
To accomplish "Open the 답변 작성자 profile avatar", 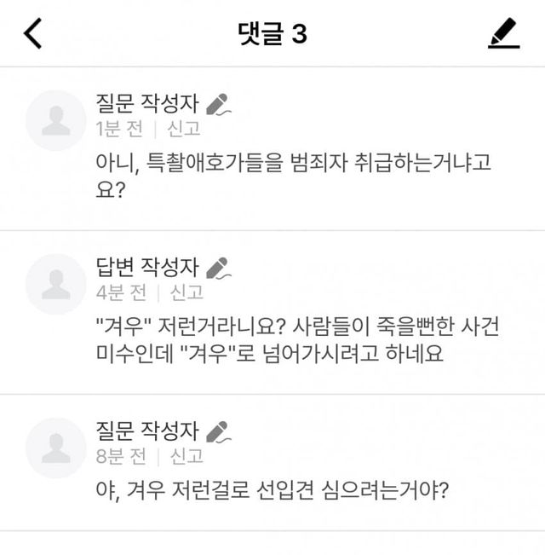I will (56, 283).
